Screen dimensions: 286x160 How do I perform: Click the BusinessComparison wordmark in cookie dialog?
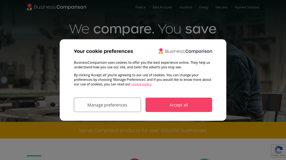[188, 51]
